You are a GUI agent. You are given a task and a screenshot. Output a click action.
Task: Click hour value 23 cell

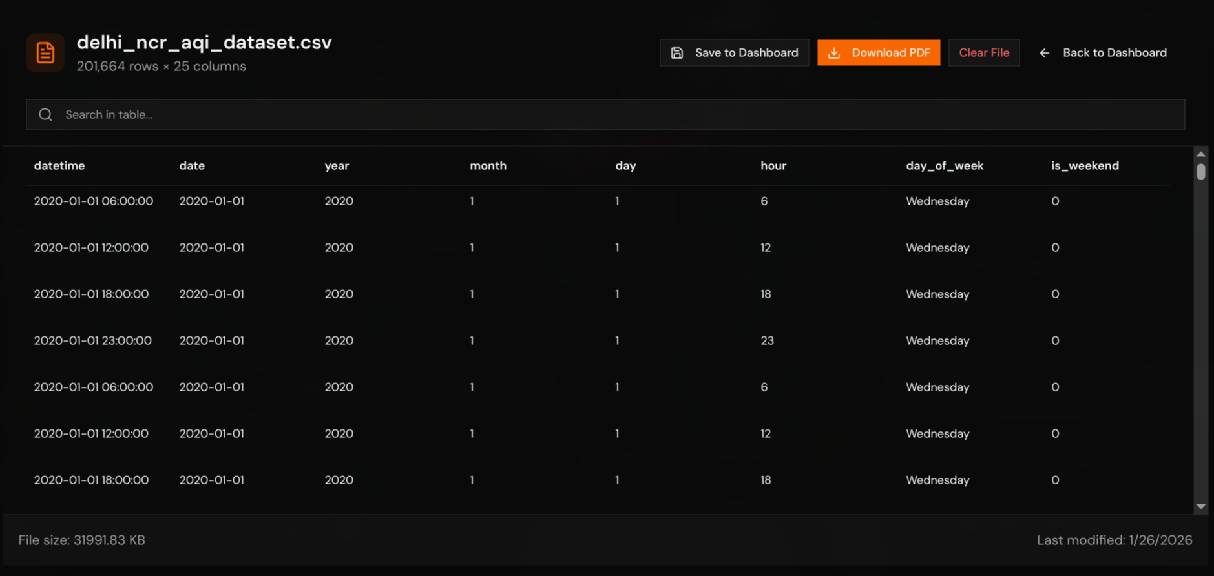(x=767, y=341)
